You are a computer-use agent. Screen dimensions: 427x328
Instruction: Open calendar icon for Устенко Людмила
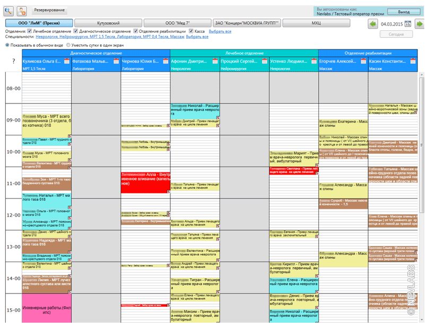315,62
